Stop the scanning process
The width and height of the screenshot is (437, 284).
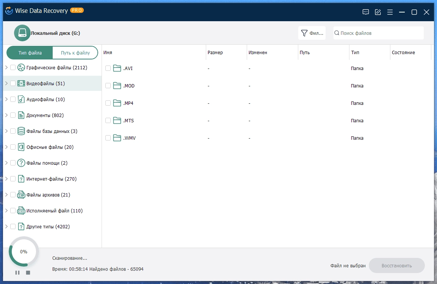pyautogui.click(x=28, y=273)
